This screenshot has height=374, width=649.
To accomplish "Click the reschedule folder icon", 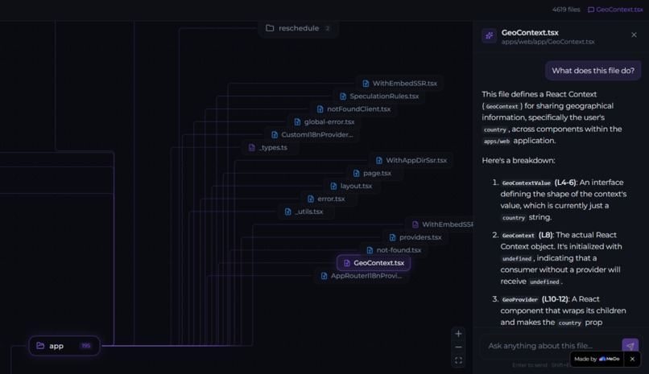I will click(x=270, y=28).
